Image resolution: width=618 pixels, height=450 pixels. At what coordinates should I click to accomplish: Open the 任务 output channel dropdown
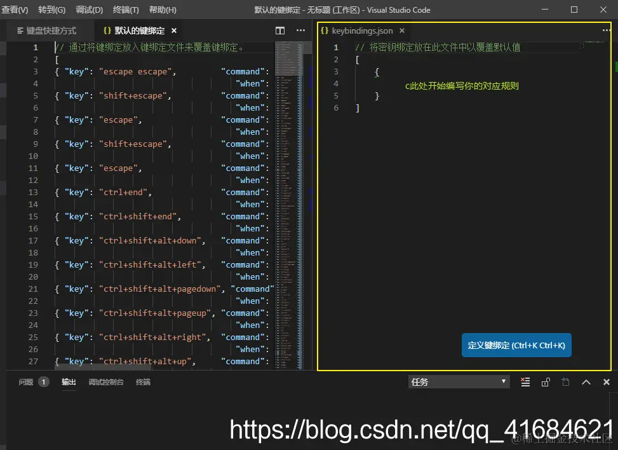point(459,382)
